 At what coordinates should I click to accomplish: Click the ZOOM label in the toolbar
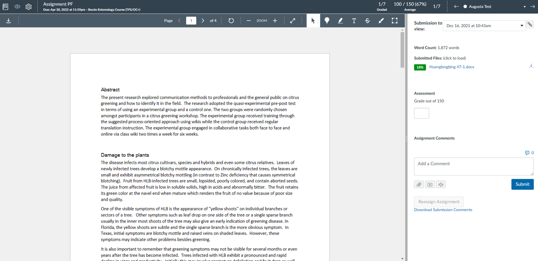click(262, 21)
